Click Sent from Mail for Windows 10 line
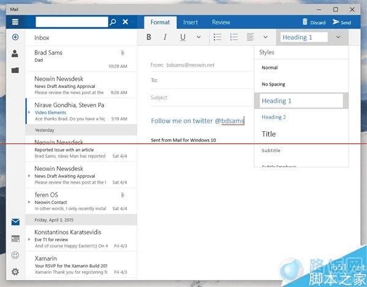 point(183,140)
